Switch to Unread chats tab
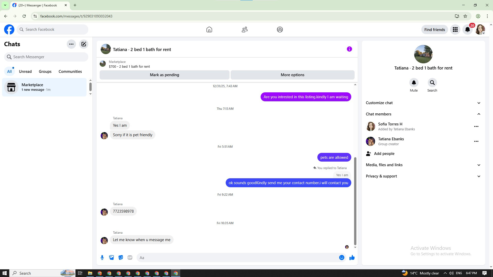The height and width of the screenshot is (277, 493). click(x=25, y=72)
